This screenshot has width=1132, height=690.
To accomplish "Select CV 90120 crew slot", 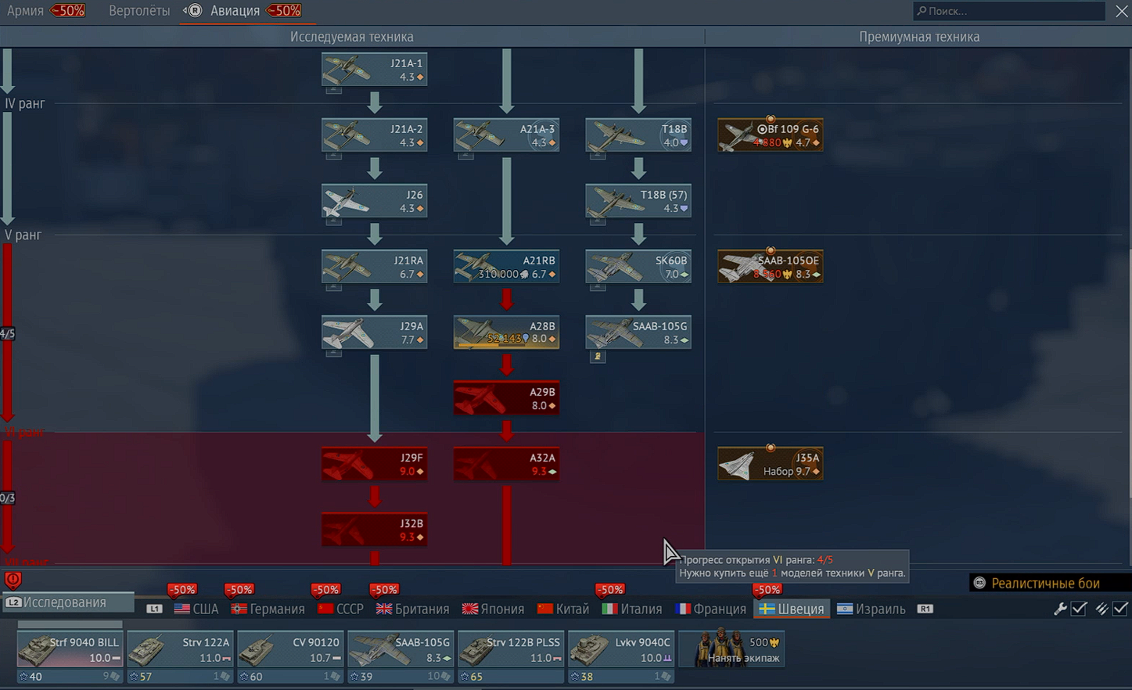I will click(290, 649).
